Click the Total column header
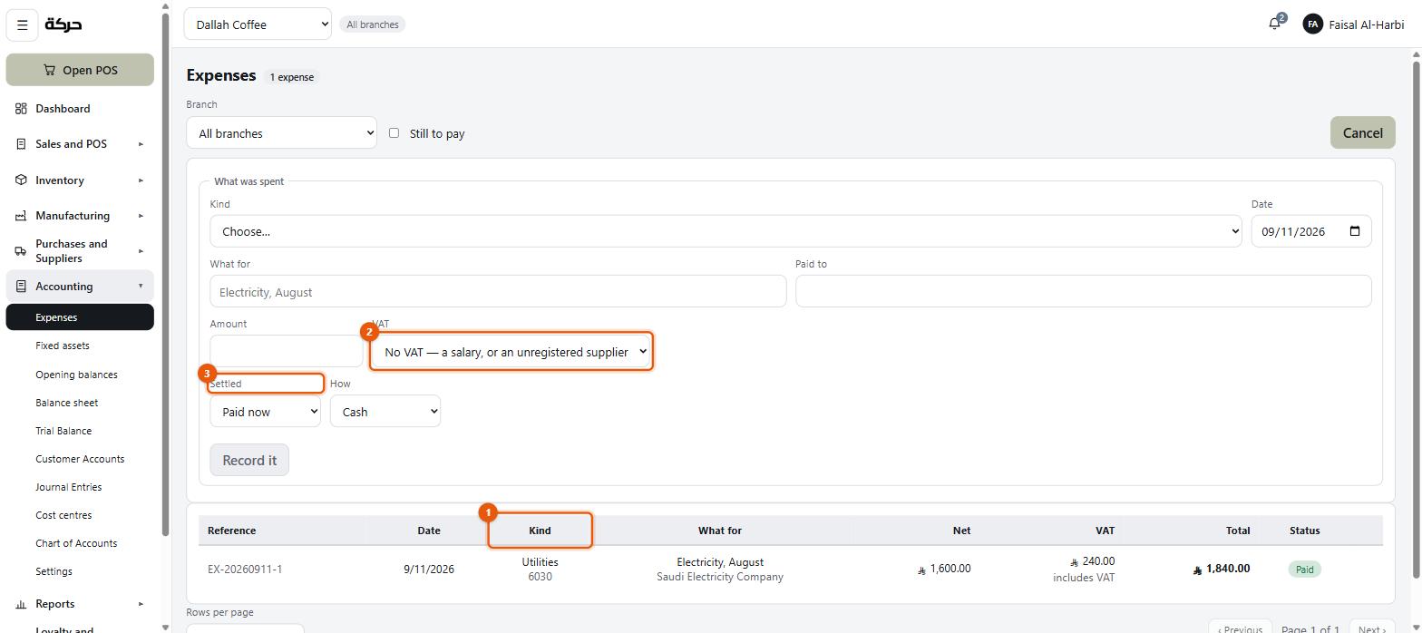The image size is (1422, 633). point(1237,531)
